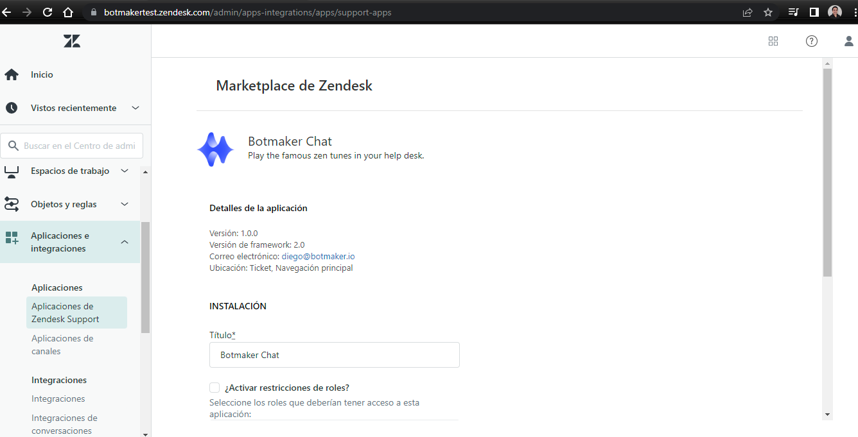Click the Aplicaciones e integraciones grid-plus icon
Viewport: 858px width, 437px height.
click(12, 238)
